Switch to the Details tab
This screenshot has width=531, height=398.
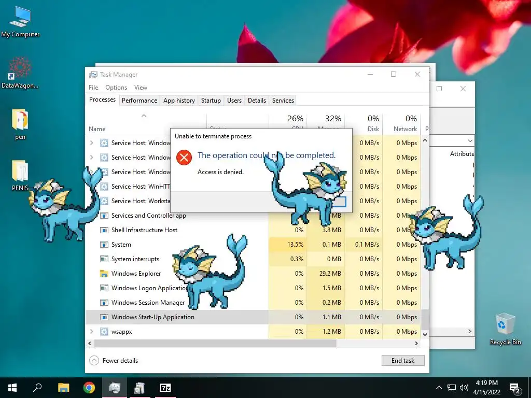[x=257, y=101]
